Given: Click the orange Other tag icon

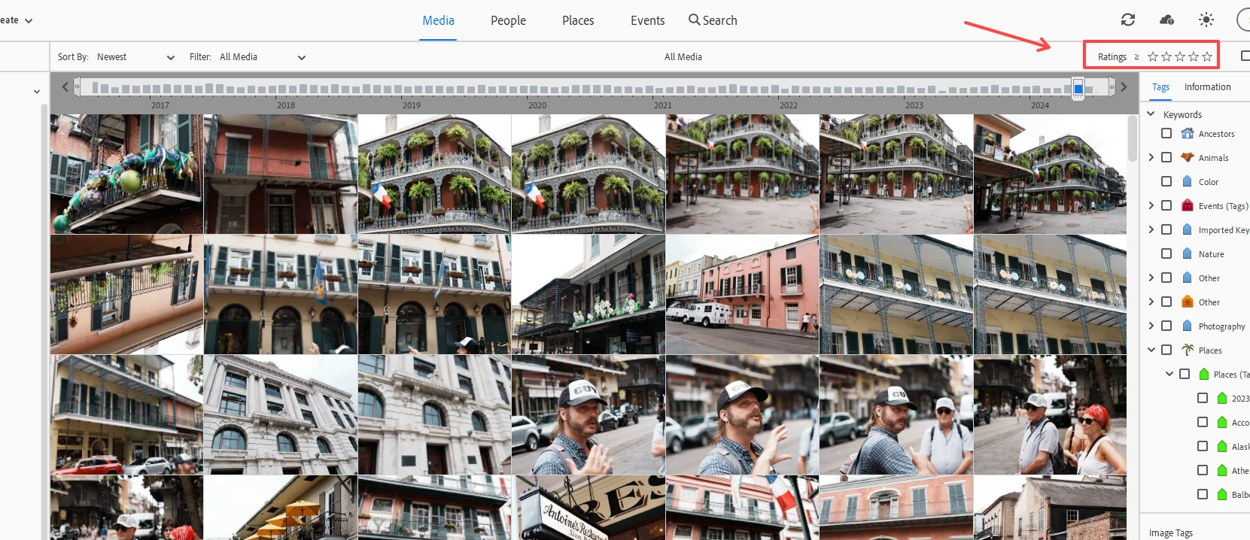Looking at the screenshot, I should pyautogui.click(x=1188, y=302).
